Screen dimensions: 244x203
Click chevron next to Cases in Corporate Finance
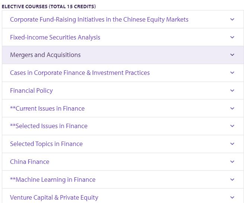tap(232, 73)
